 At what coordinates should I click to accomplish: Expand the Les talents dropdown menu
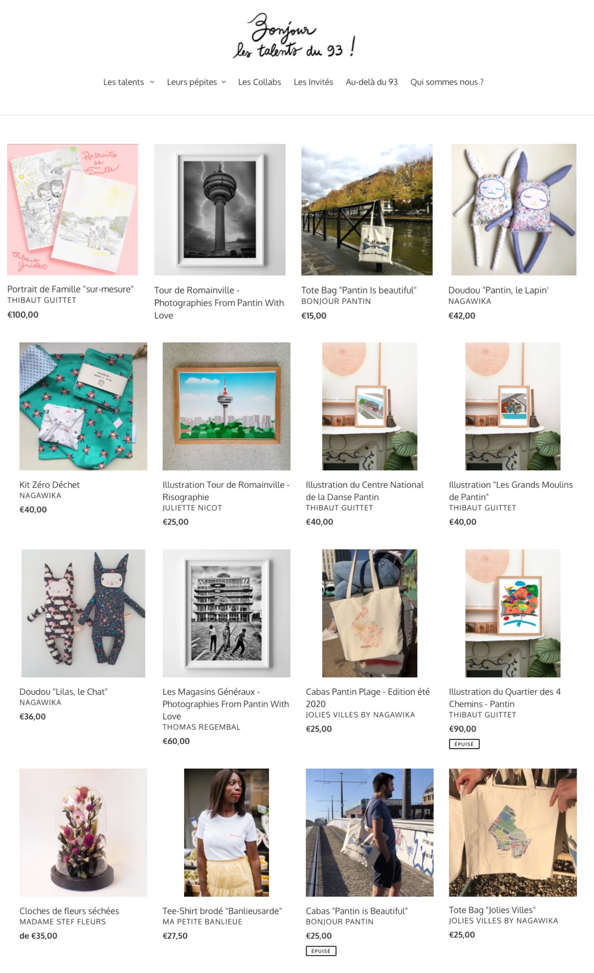[129, 82]
